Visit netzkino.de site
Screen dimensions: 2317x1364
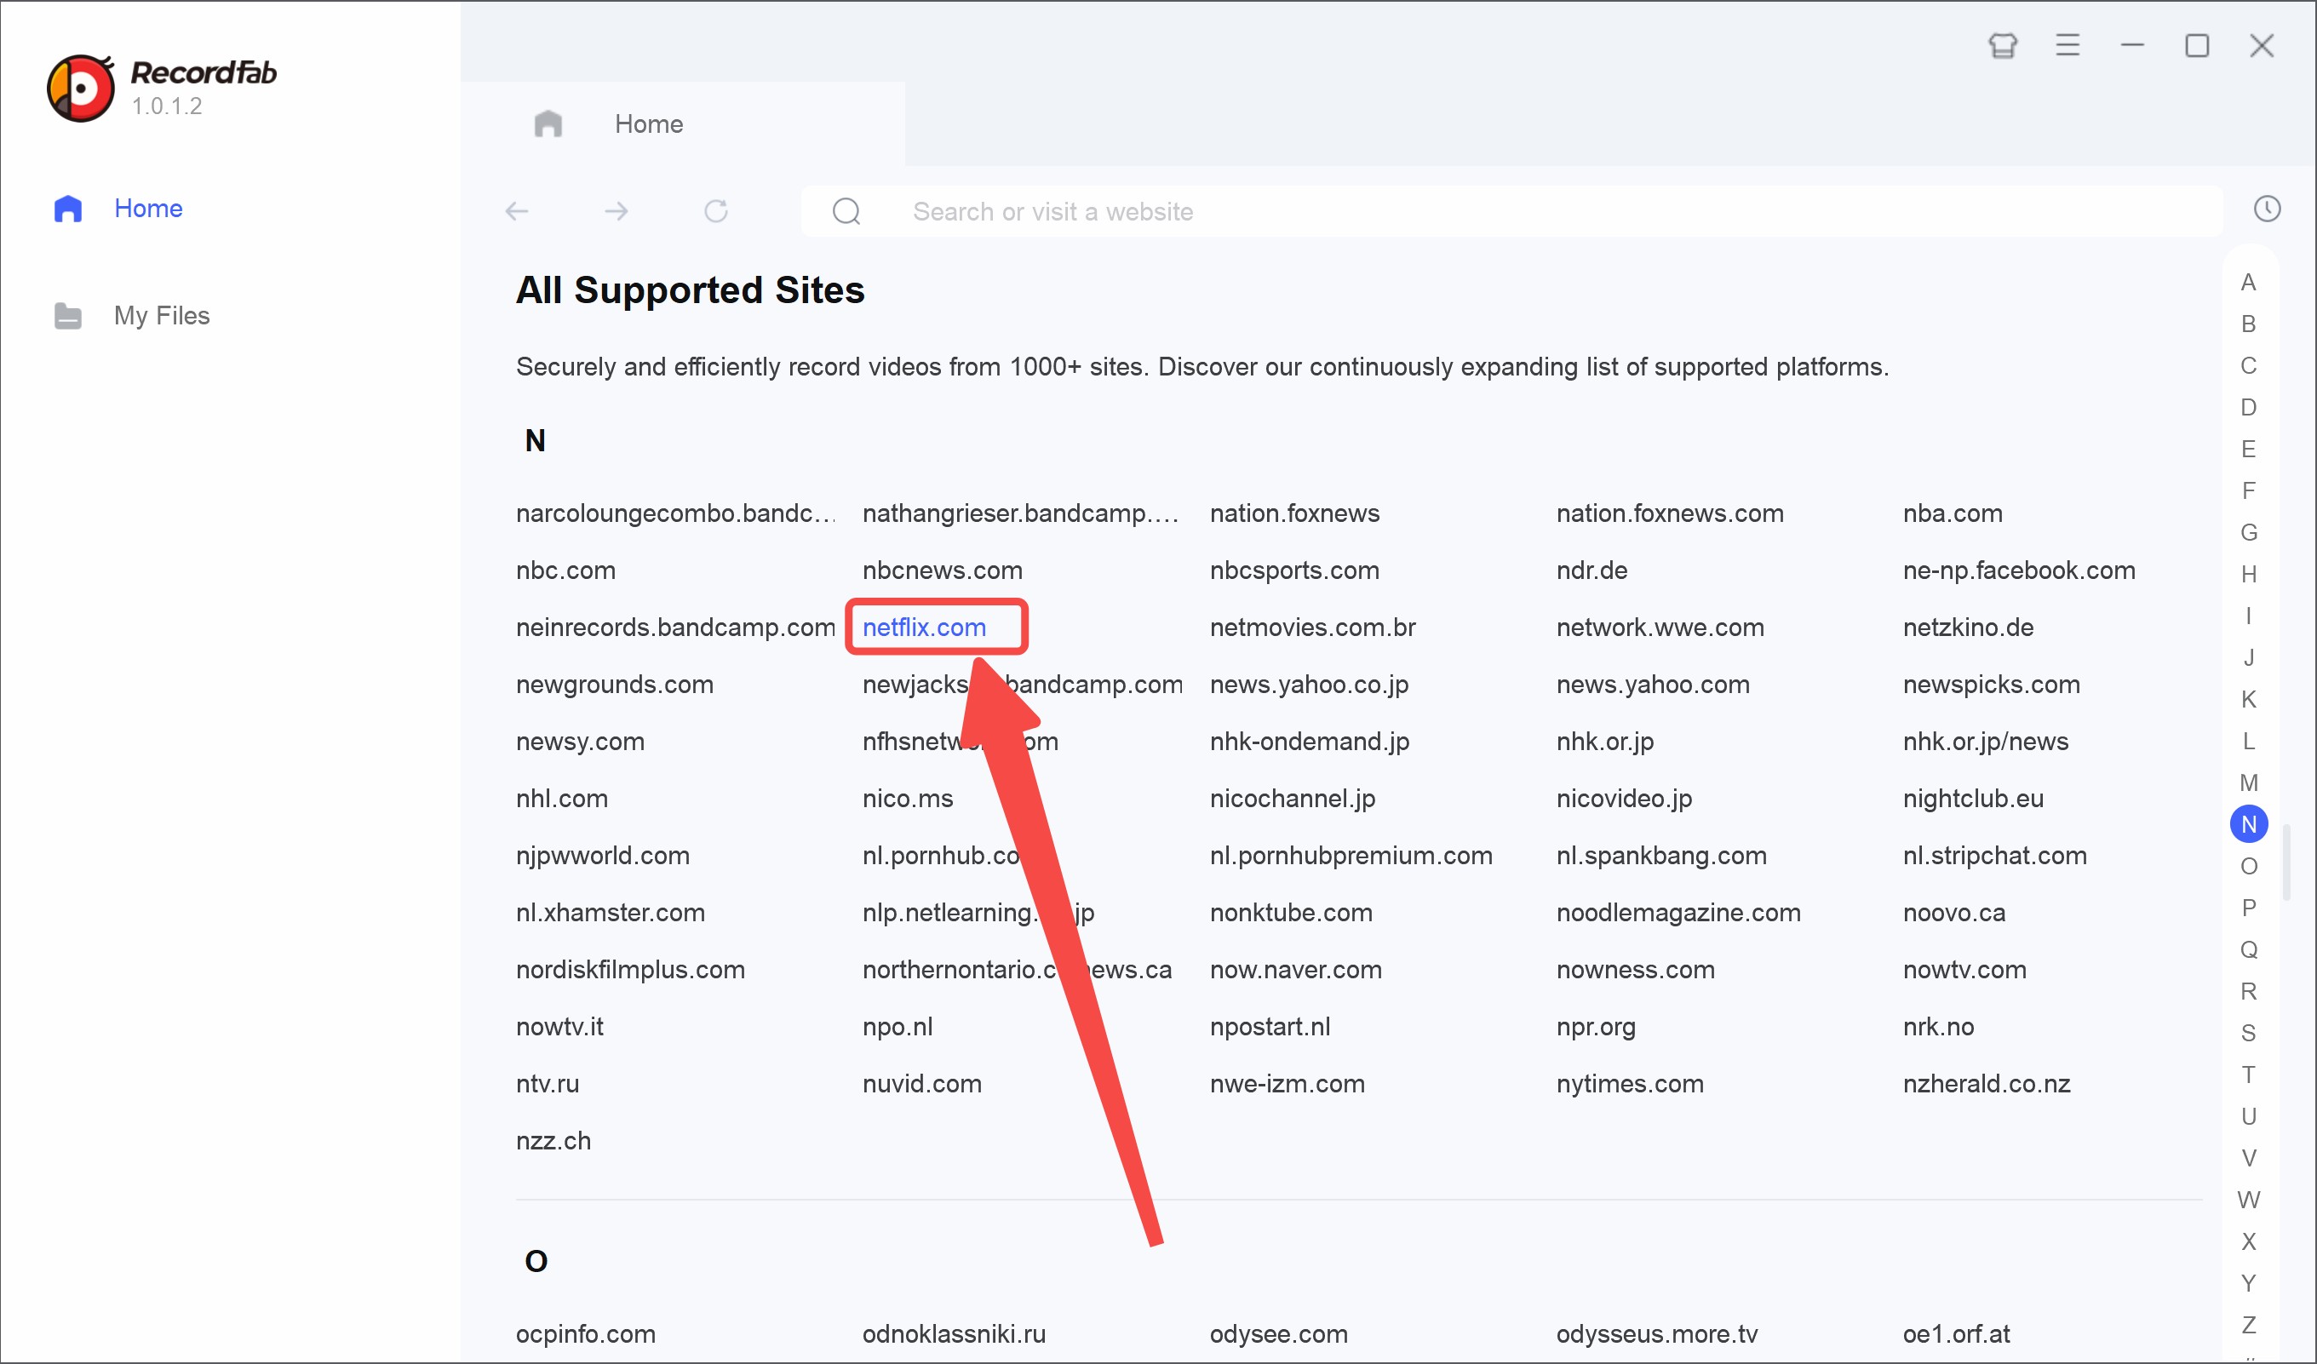pyautogui.click(x=1969, y=627)
